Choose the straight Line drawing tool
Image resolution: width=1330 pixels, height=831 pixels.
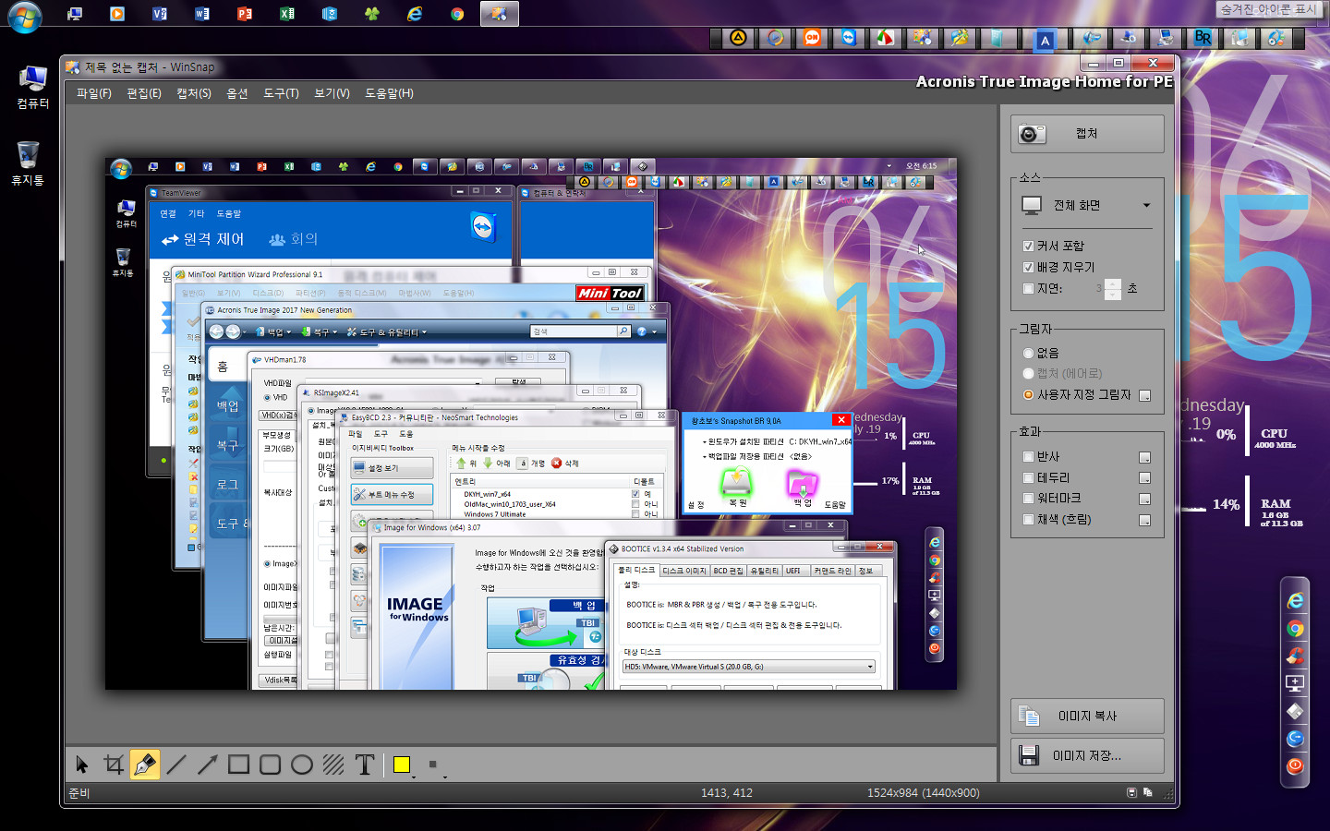coord(176,765)
